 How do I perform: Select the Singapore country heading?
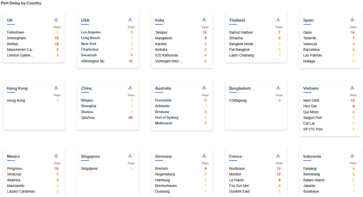tap(90, 157)
